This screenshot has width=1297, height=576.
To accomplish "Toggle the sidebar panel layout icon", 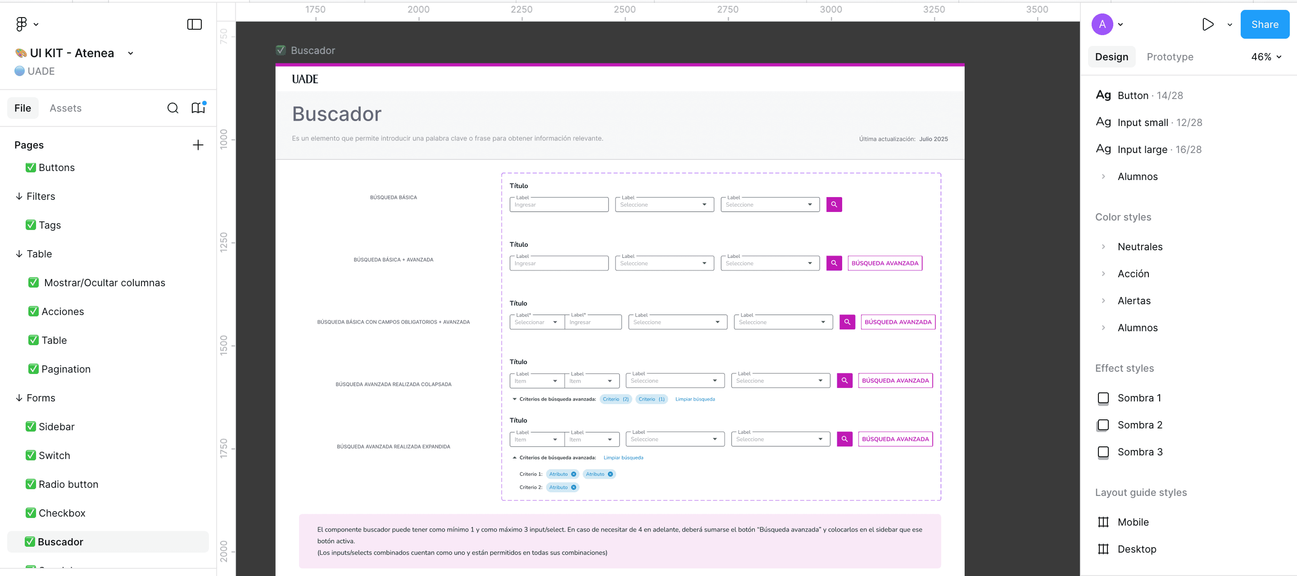I will tap(195, 24).
